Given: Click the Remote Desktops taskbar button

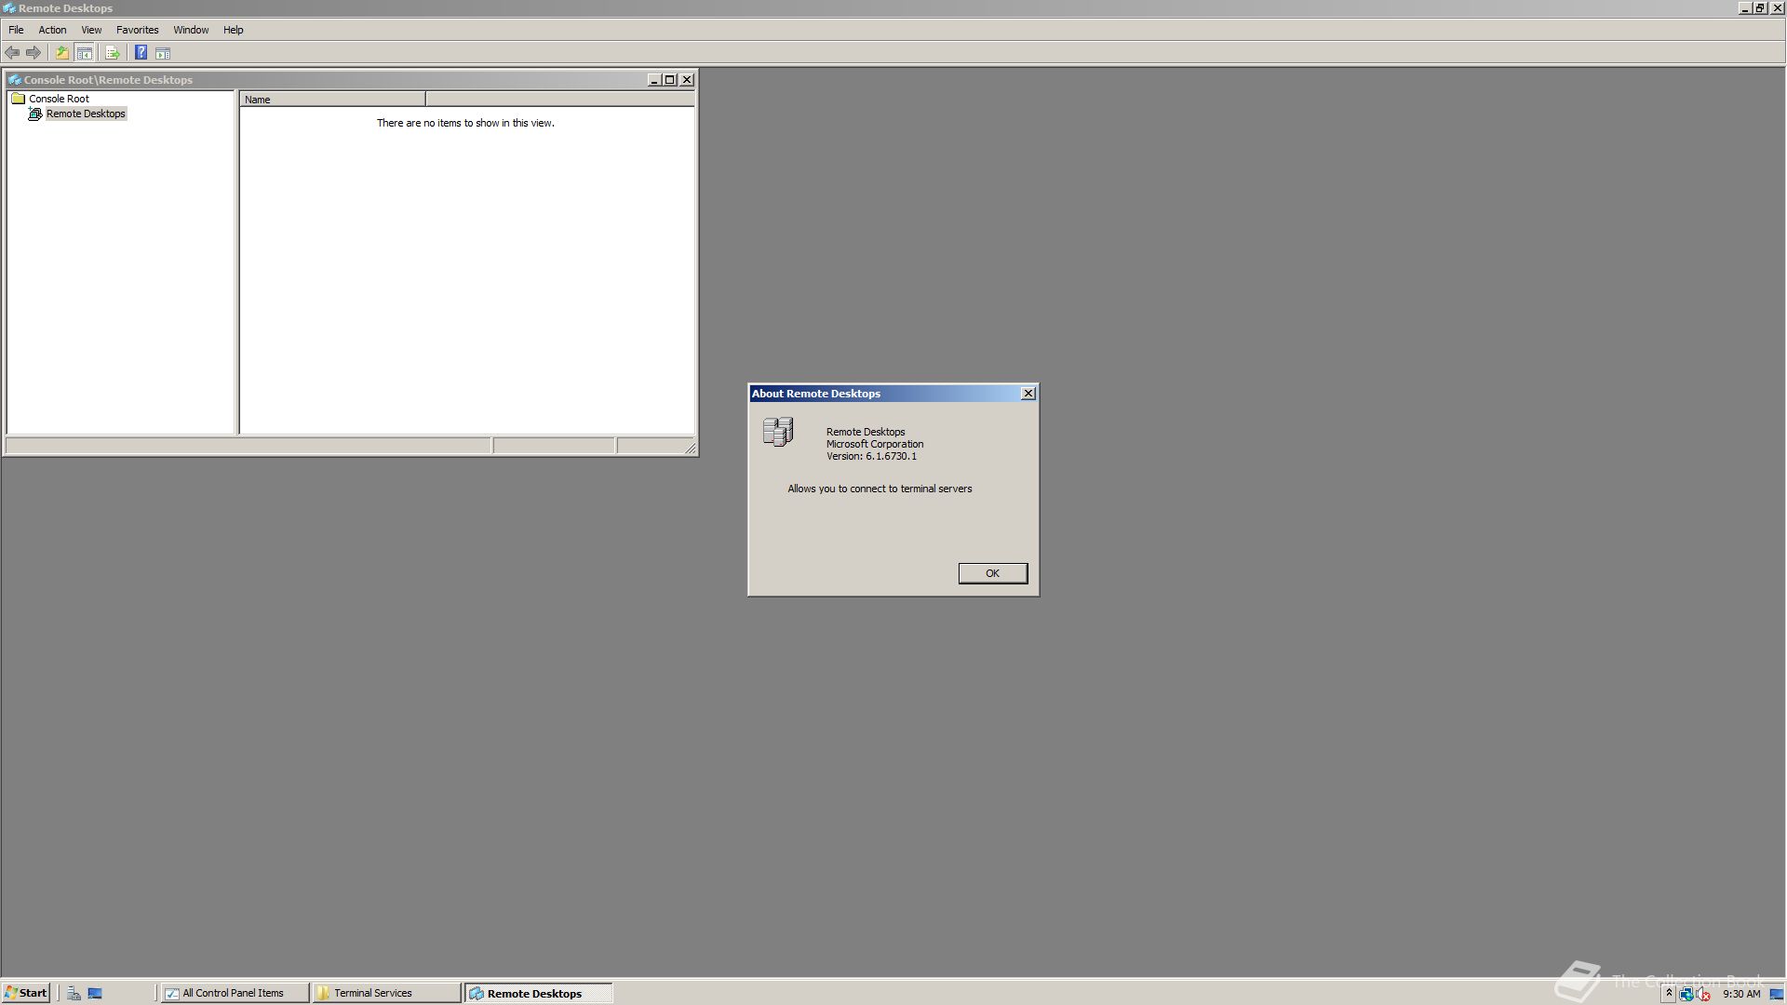Looking at the screenshot, I should pyautogui.click(x=538, y=993).
